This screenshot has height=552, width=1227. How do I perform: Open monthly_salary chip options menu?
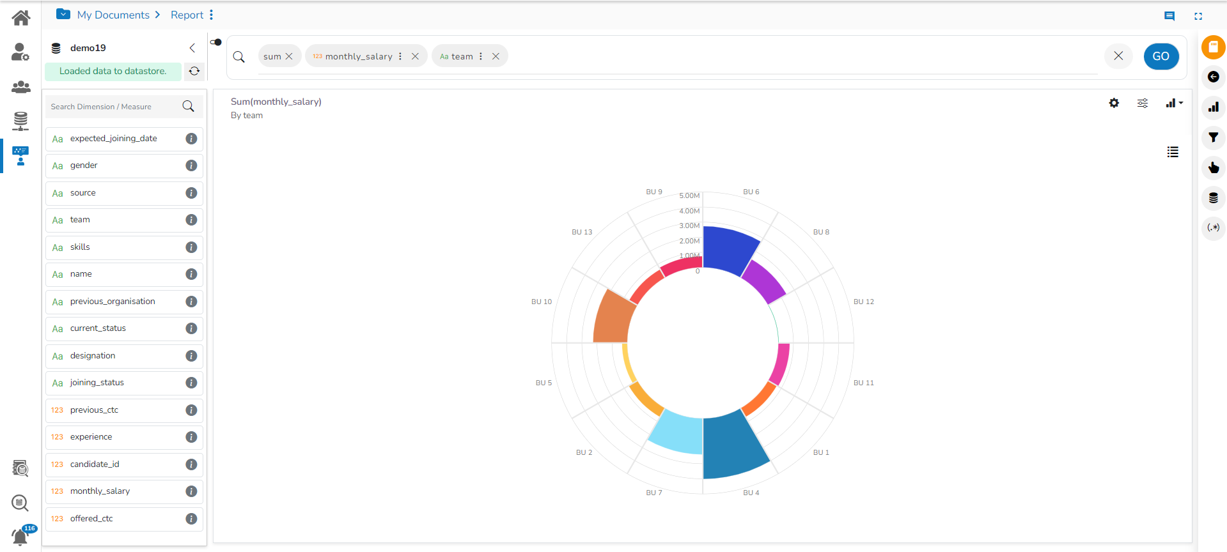[400, 56]
